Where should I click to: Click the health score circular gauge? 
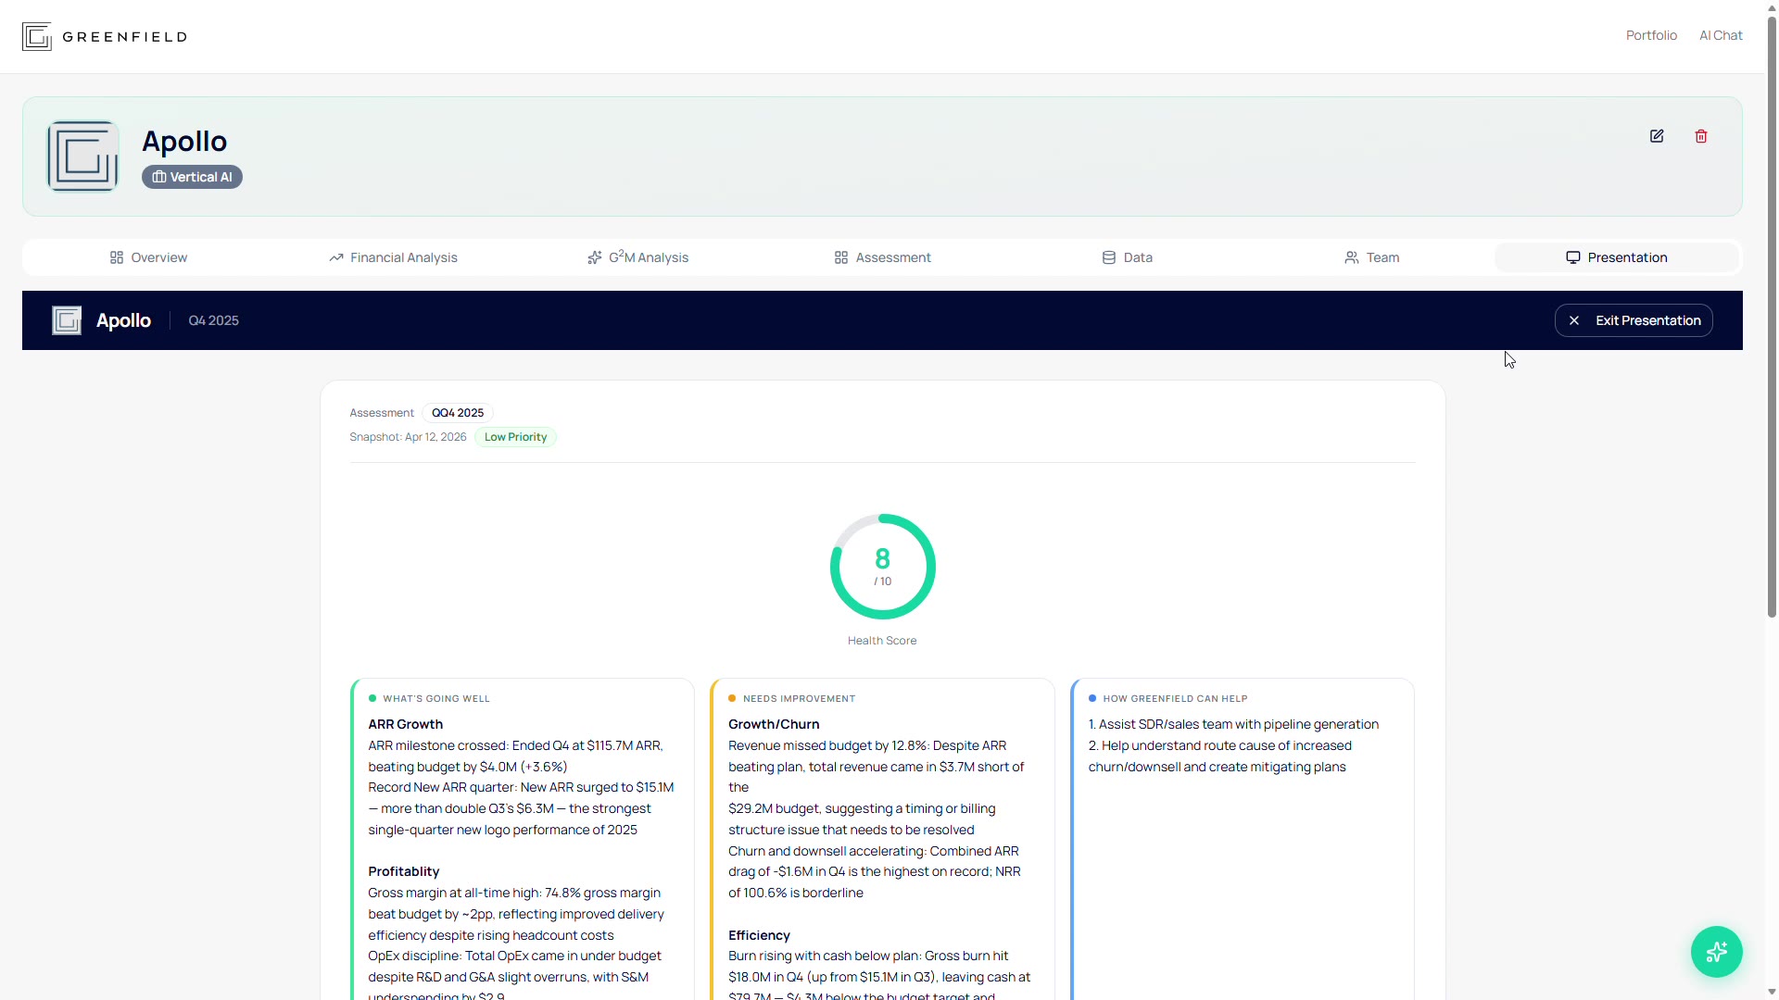[882, 567]
